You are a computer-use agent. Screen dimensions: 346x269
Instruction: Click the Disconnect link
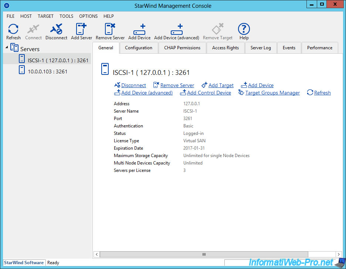point(133,85)
